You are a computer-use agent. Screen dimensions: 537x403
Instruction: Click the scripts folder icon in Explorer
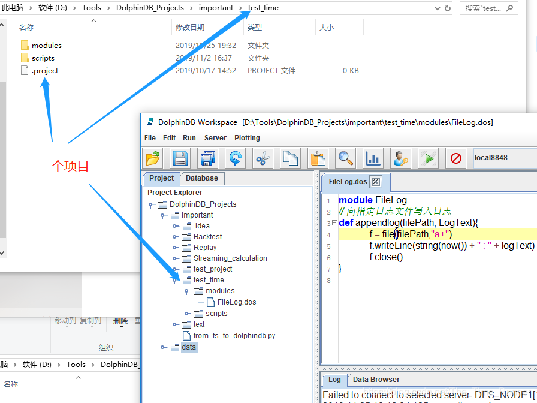[x=25, y=58]
